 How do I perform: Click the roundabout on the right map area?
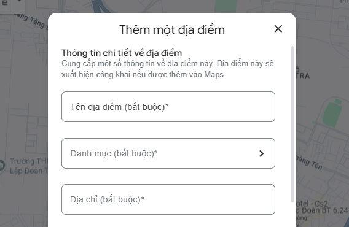[x=308, y=144]
